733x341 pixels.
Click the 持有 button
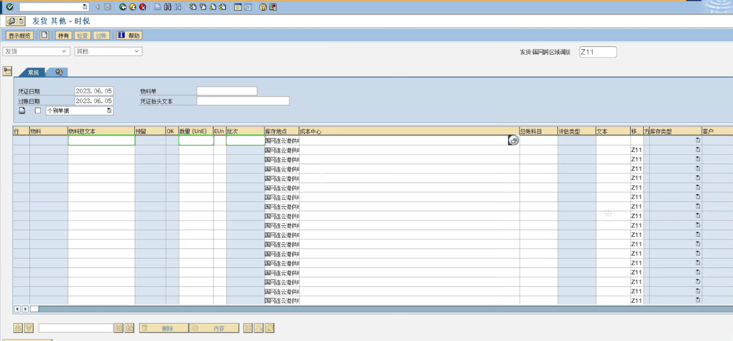(x=63, y=36)
